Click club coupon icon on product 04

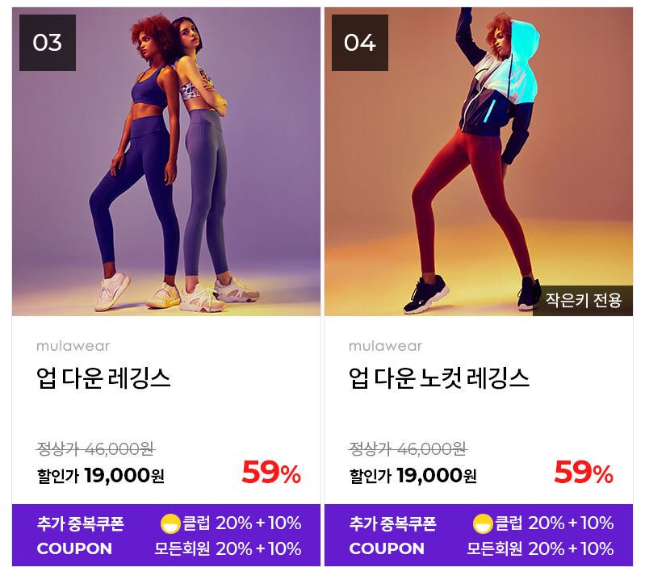(x=483, y=523)
